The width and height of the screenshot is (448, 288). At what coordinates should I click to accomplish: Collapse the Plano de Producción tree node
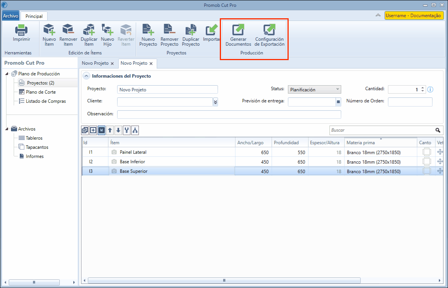[7, 74]
